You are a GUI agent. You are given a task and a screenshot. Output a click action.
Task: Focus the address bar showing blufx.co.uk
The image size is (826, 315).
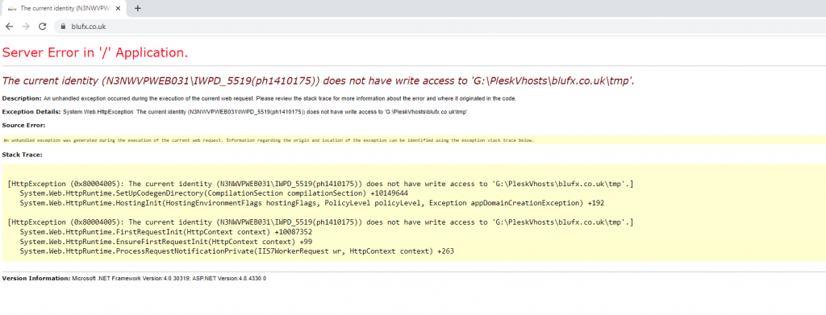pos(440,27)
